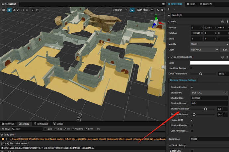This screenshot has height=152, width=229.
Task: Click the 清空 clear console button
Action: (x=6, y=129)
